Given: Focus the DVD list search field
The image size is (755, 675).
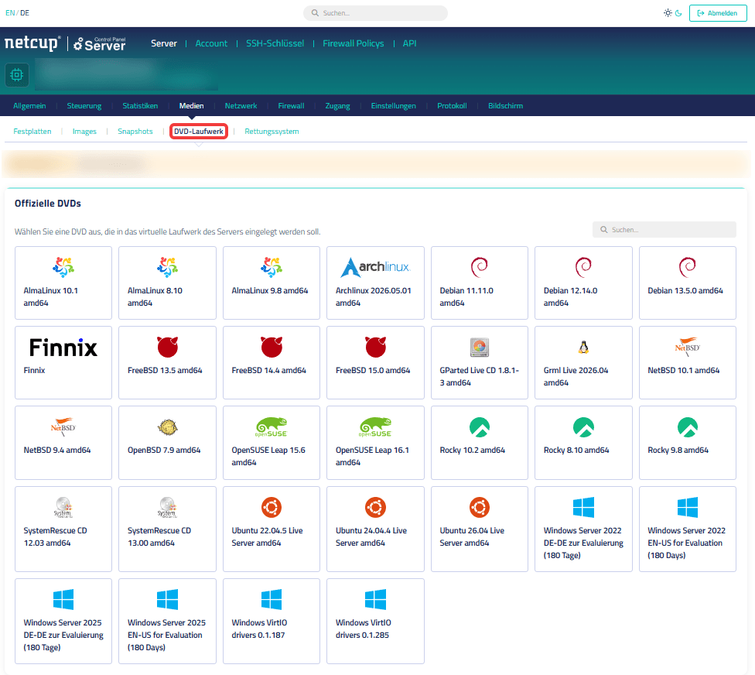Looking at the screenshot, I should (x=664, y=230).
